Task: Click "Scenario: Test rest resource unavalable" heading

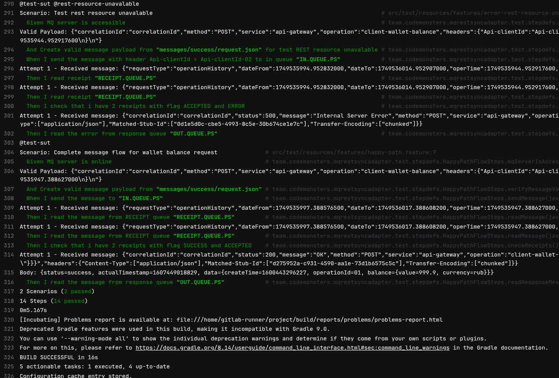Action: tap(86, 13)
